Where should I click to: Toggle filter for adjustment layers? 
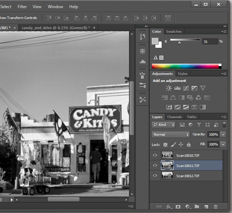pyautogui.click(x=191, y=124)
